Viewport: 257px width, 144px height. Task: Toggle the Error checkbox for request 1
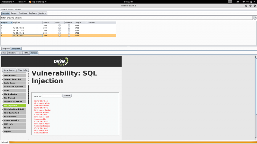[x=59, y=28]
